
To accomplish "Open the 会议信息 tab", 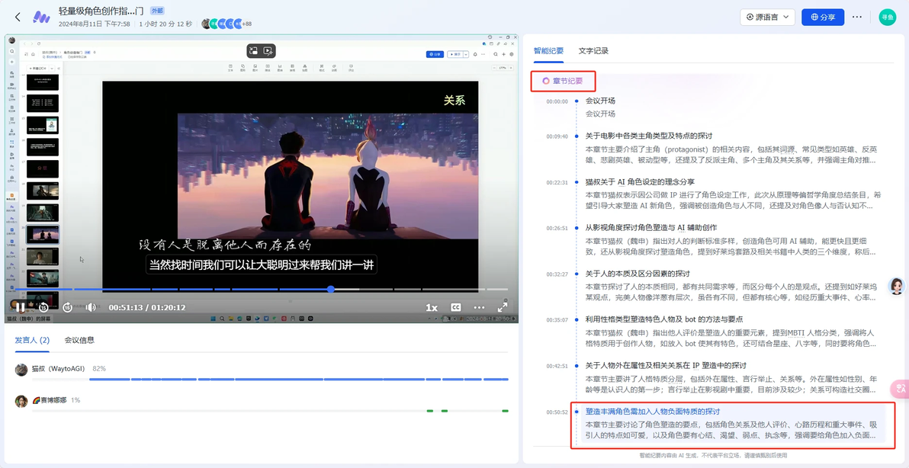I will pos(79,340).
